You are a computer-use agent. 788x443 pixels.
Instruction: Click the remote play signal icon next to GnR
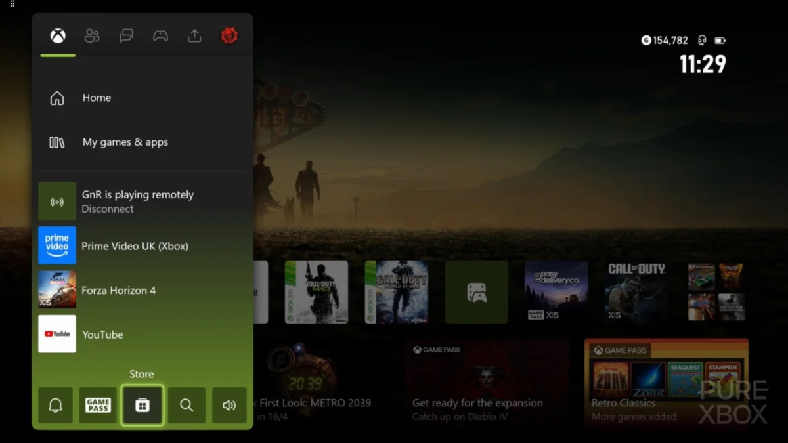tap(56, 201)
